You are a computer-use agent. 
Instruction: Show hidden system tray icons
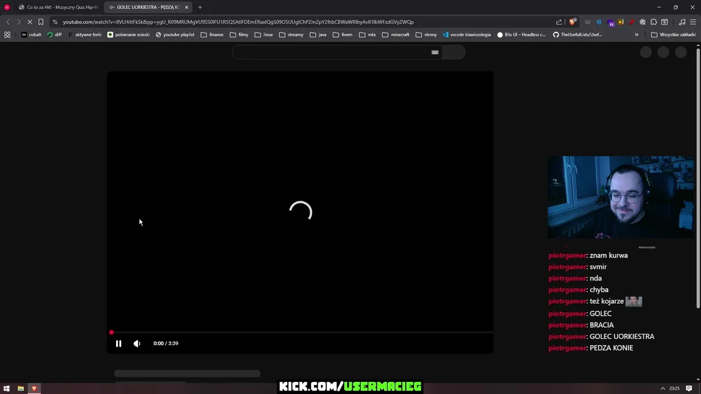point(663,389)
